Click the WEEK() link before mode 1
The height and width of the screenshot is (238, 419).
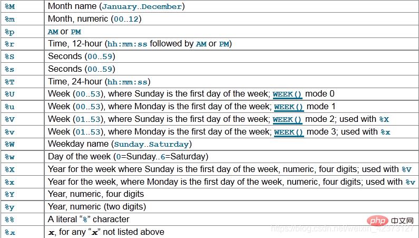(288, 107)
